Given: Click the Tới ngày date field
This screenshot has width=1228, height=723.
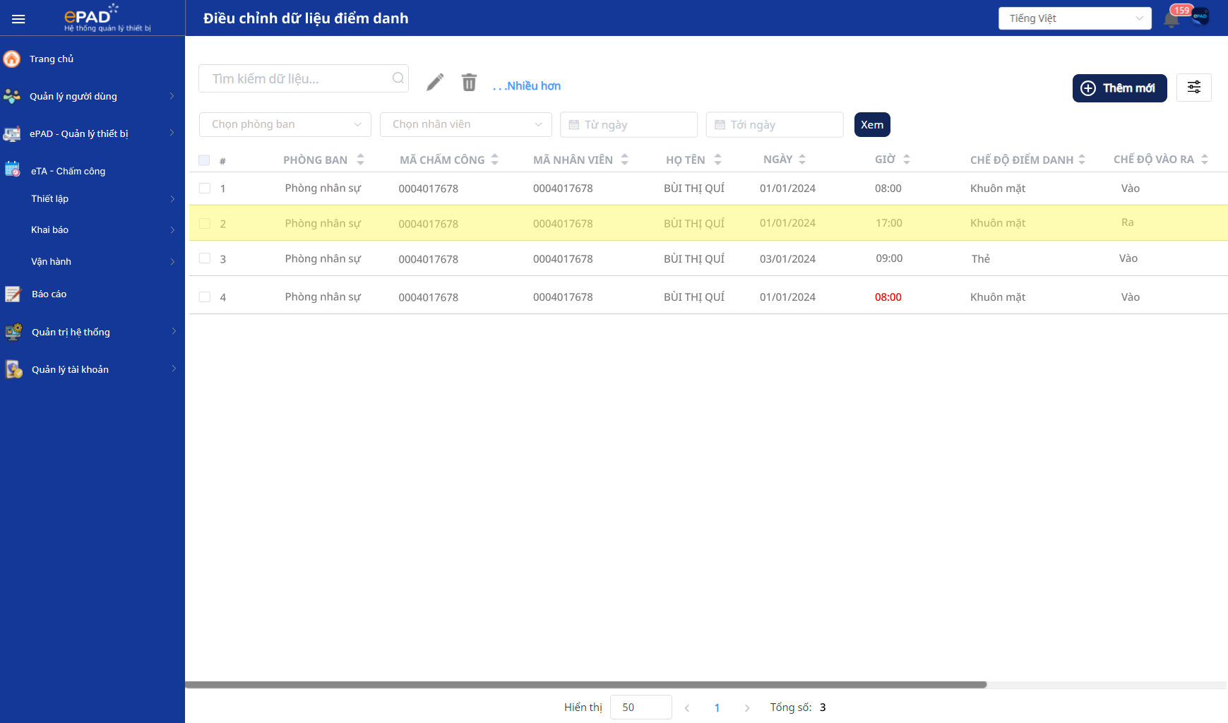Looking at the screenshot, I should (x=775, y=125).
